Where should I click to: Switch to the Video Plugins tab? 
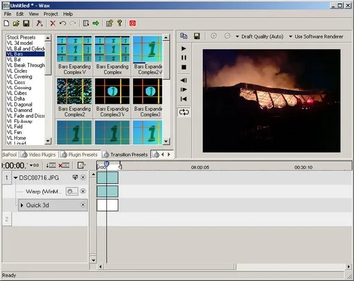[x=39, y=155]
